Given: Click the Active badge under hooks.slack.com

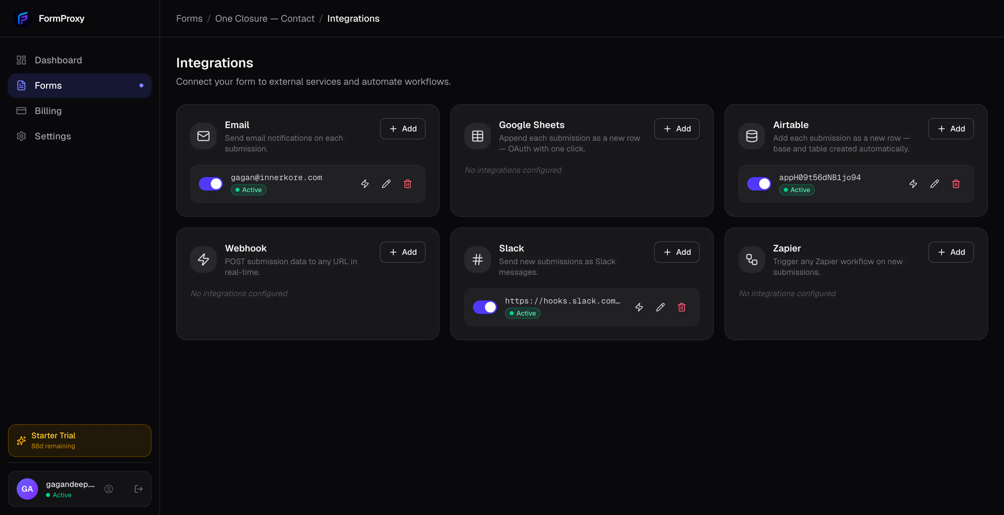Looking at the screenshot, I should [x=523, y=314].
